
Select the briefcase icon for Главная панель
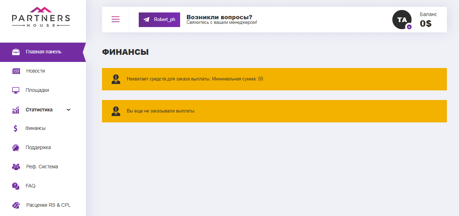tap(16, 52)
